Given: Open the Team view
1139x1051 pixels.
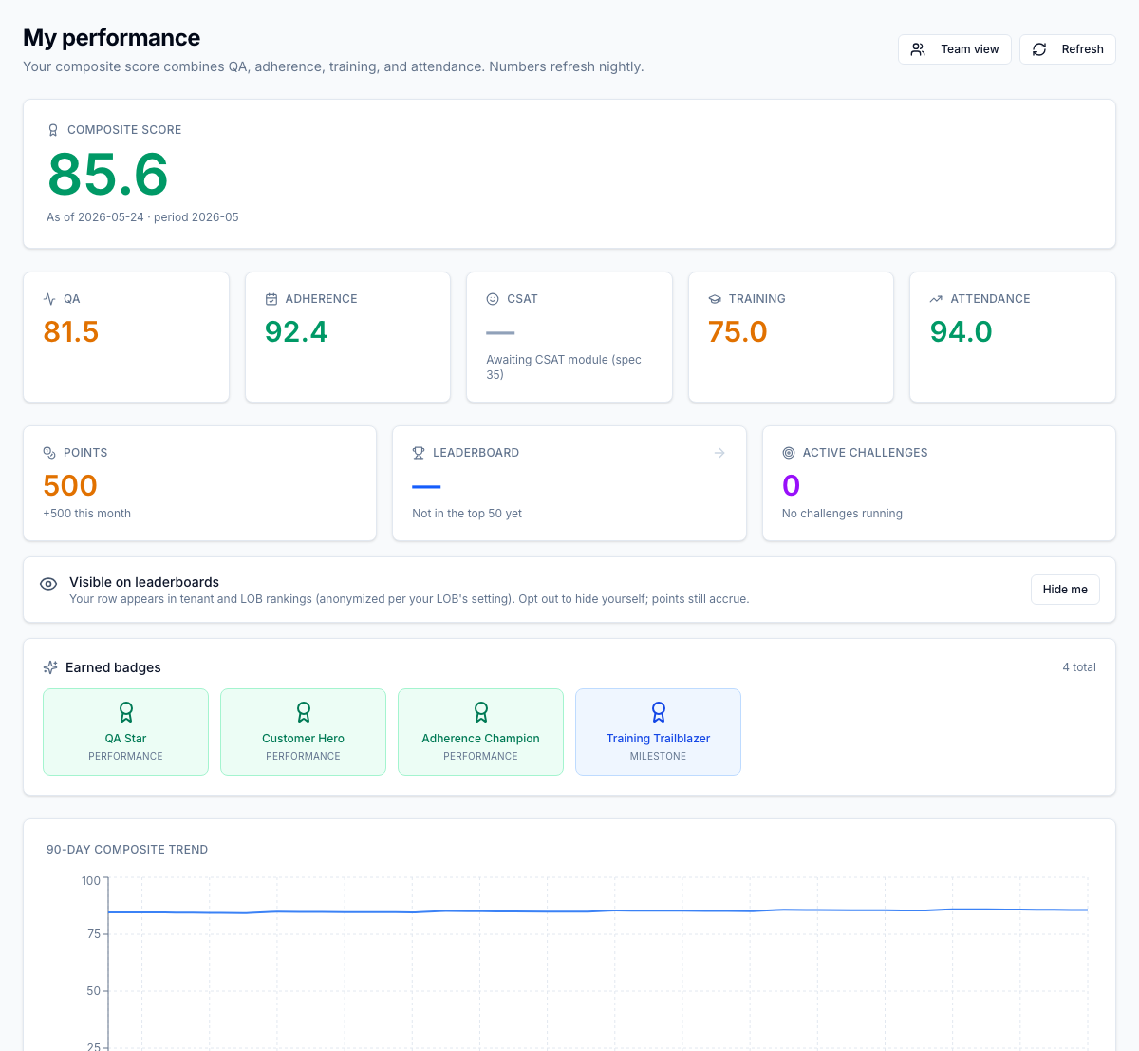Looking at the screenshot, I should click(x=954, y=49).
